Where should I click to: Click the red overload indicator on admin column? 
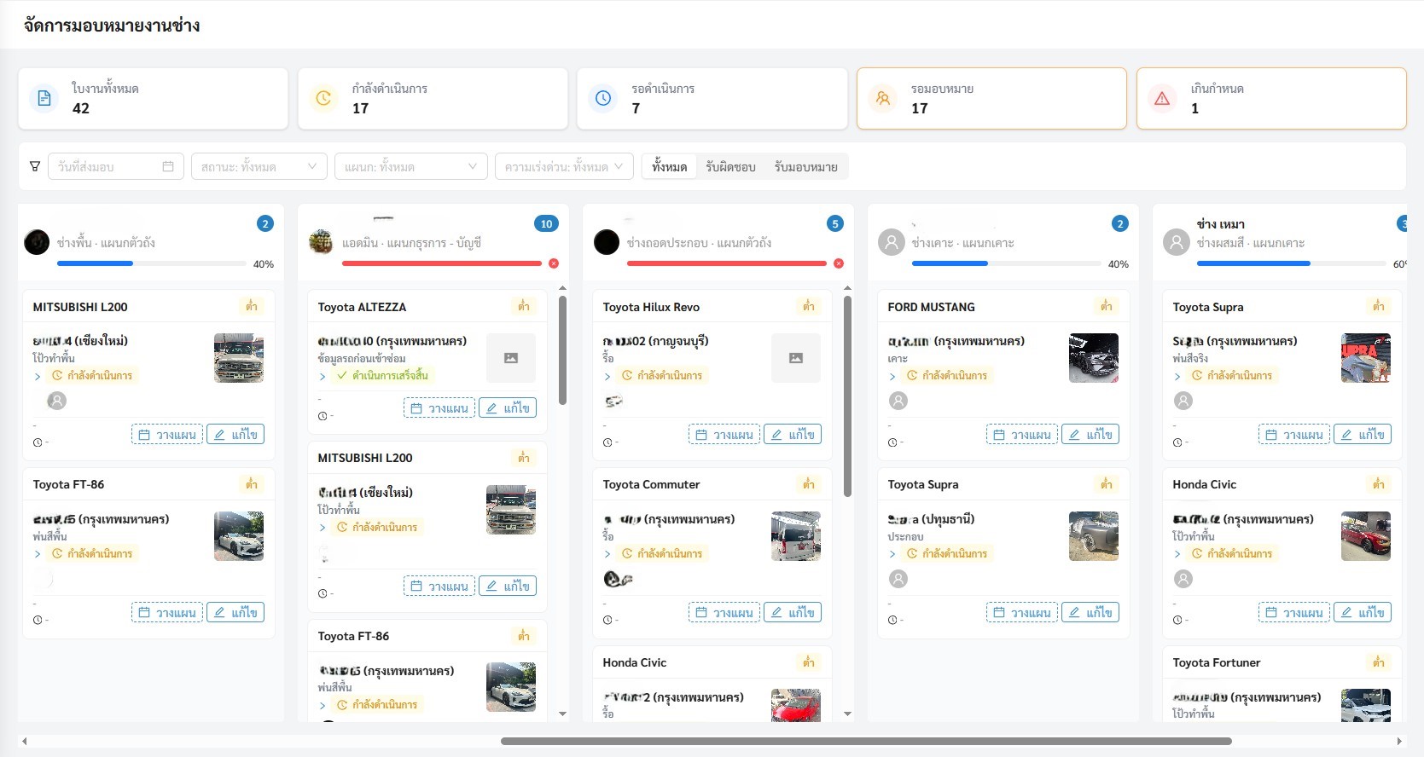pos(554,263)
